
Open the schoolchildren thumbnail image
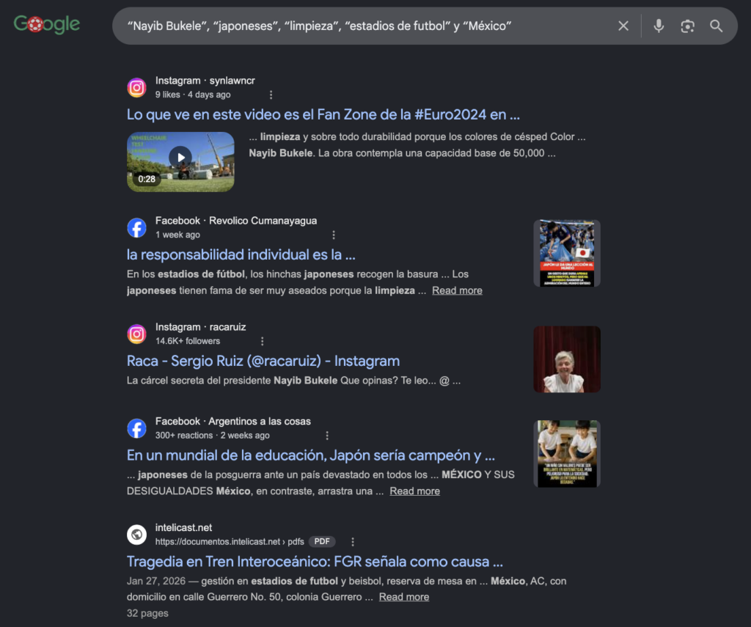point(567,454)
